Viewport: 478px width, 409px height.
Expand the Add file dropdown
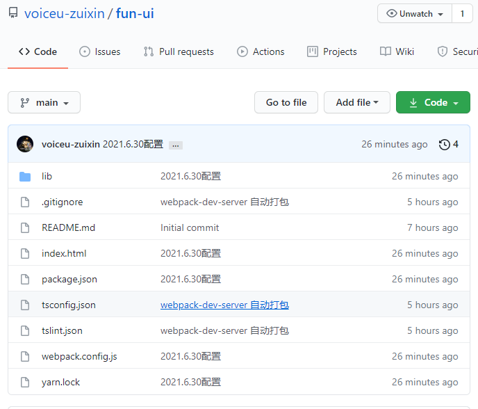pos(357,102)
